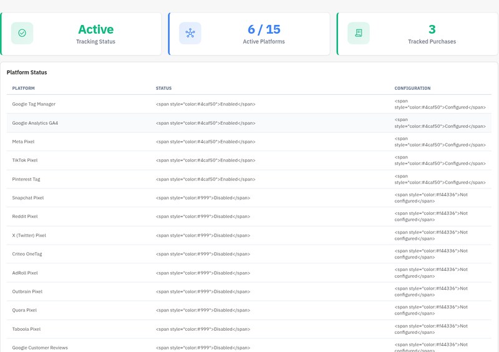Click the CONFIGURATION column header
This screenshot has height=352, width=499.
(412, 88)
